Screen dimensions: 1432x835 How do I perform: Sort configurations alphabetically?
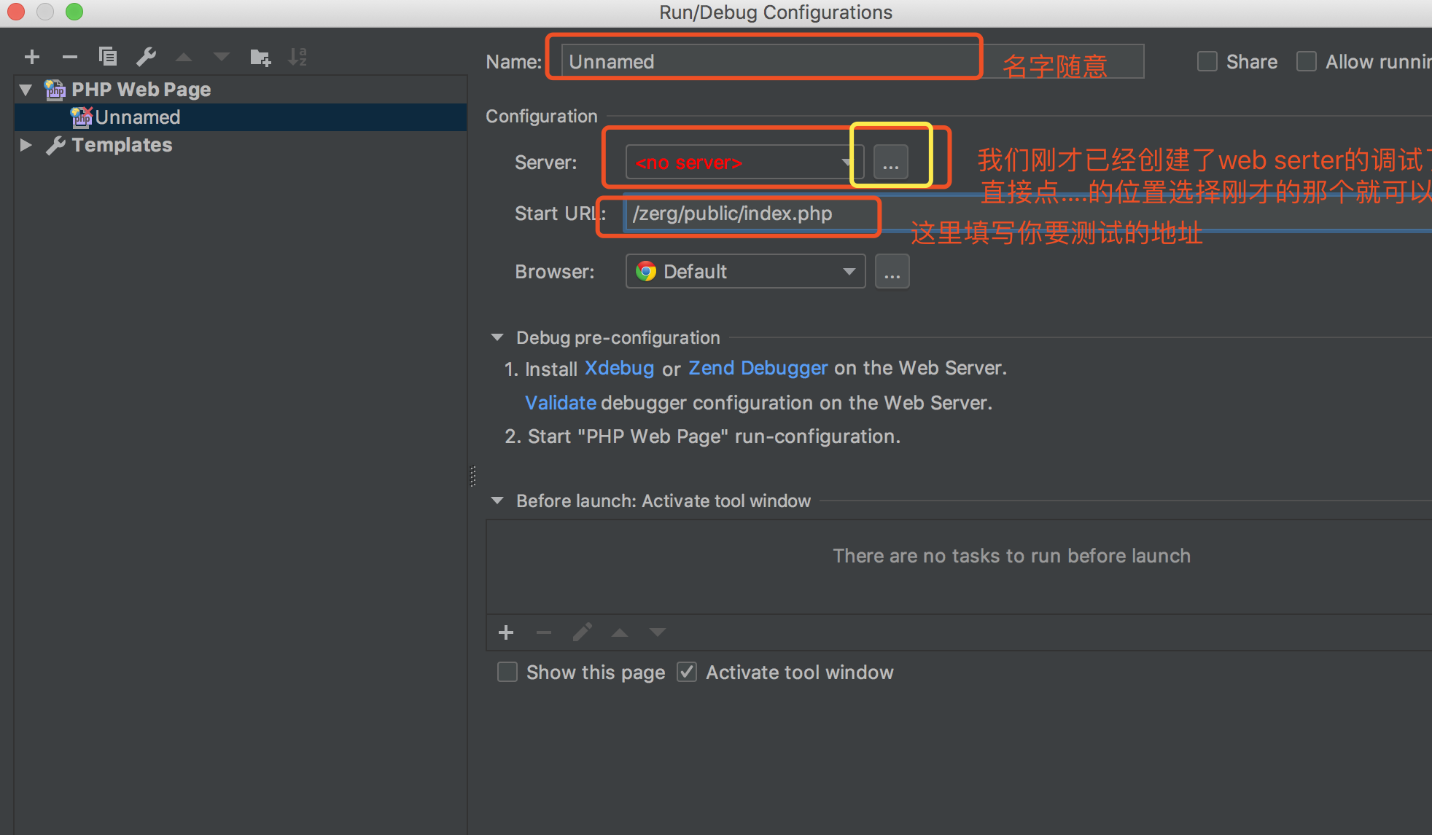point(297,57)
